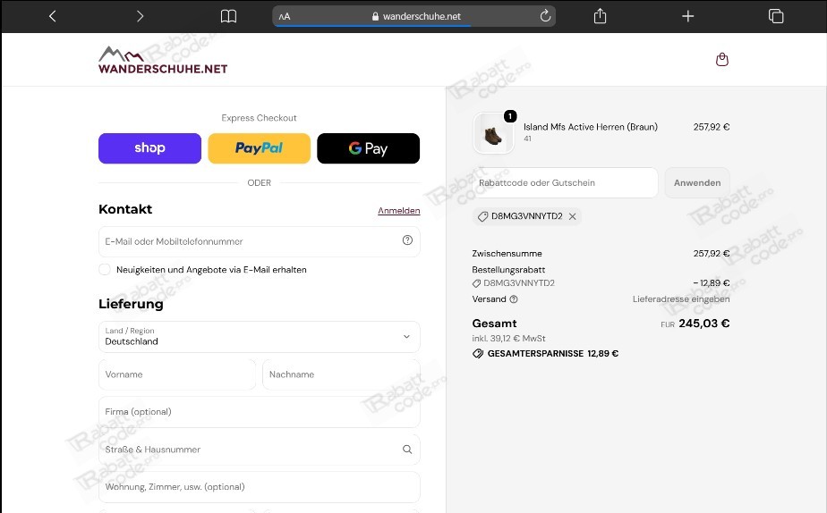Click the search icon in Straße field
The width and height of the screenshot is (827, 513).
(407, 450)
